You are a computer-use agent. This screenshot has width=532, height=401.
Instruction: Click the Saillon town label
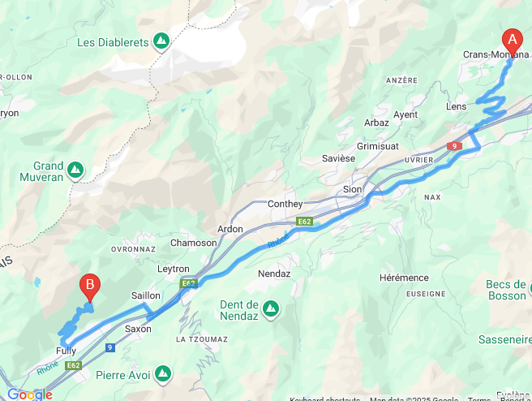click(x=145, y=295)
